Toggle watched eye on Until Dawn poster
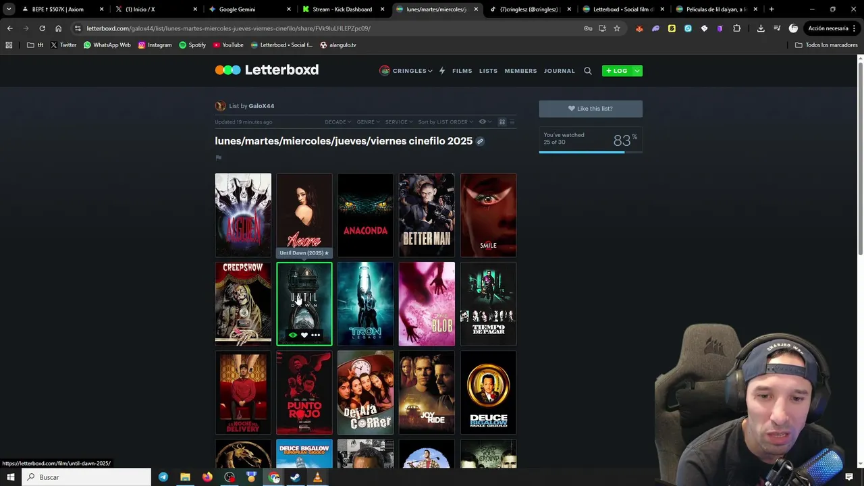 [293, 335]
